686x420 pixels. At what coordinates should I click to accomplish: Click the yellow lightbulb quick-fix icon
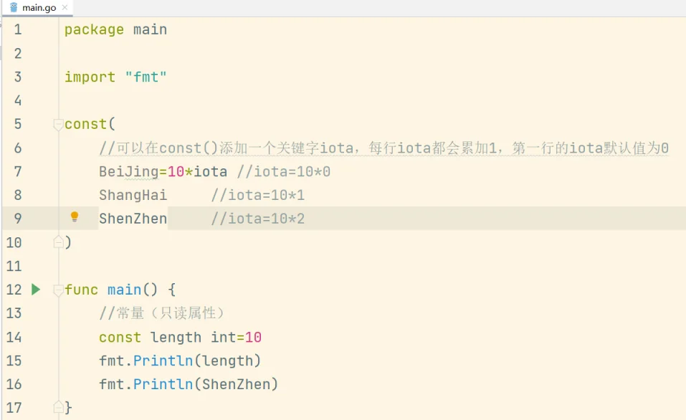pyautogui.click(x=75, y=216)
